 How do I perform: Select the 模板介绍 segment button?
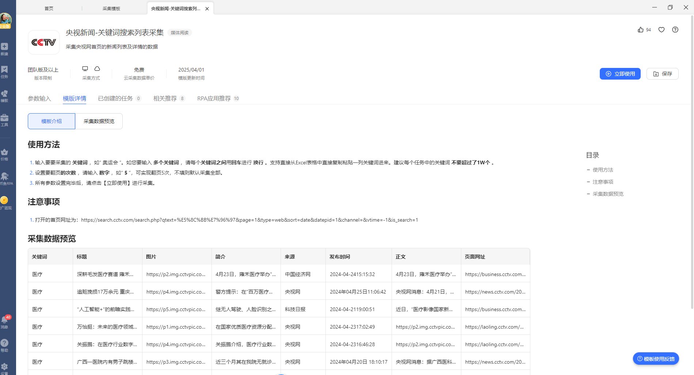52,121
